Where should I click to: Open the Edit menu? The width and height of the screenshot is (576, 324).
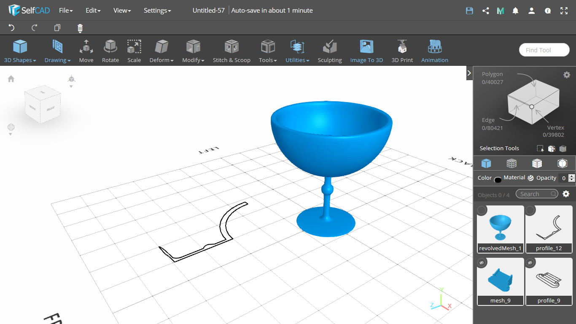tap(93, 11)
